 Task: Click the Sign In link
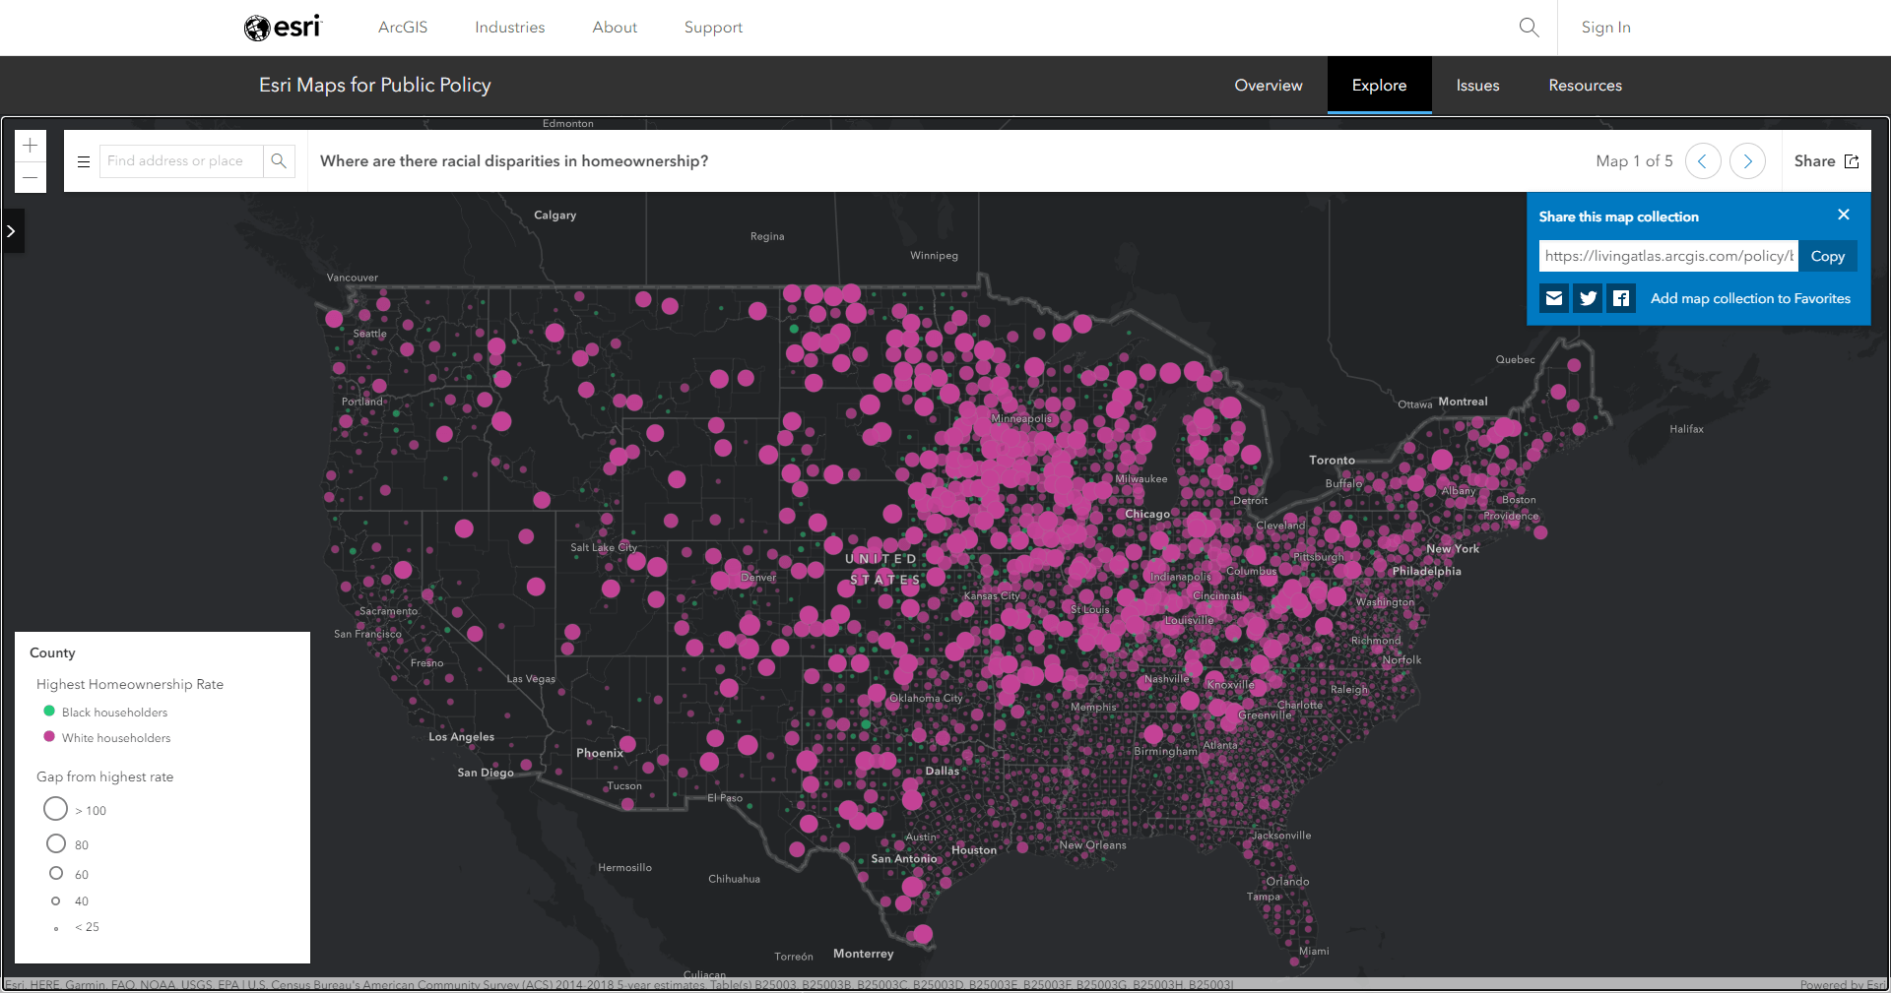tap(1606, 28)
